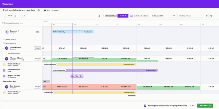Screen dimensions: 219x109
Task: Click Thomas Edward avatar icon
Action: pos(7,59)
